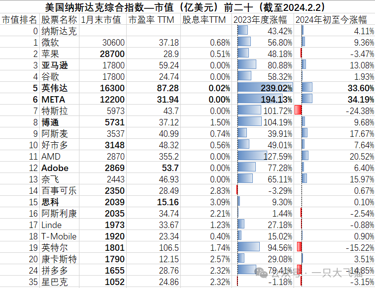Screen dimensions: 375x288
Task: Click the 市盈率 TTM column header
Action: pyautogui.click(x=151, y=20)
